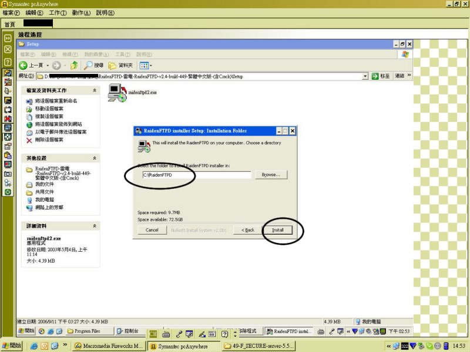Click Cancel in RaidenFTPD installer
The image size is (470, 352).
pyautogui.click(x=152, y=230)
